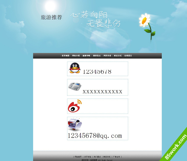Click the 旅游推荐 site title

pyautogui.click(x=51, y=17)
